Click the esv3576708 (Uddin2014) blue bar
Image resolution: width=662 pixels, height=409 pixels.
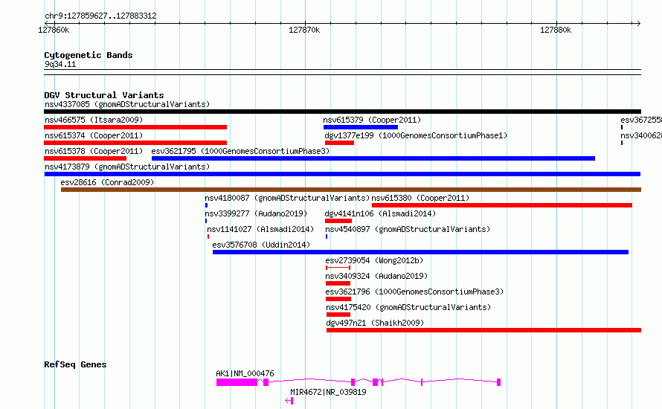[x=420, y=252]
